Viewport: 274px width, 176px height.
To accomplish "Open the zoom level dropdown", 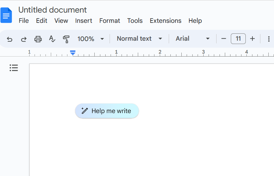I will tap(91, 39).
